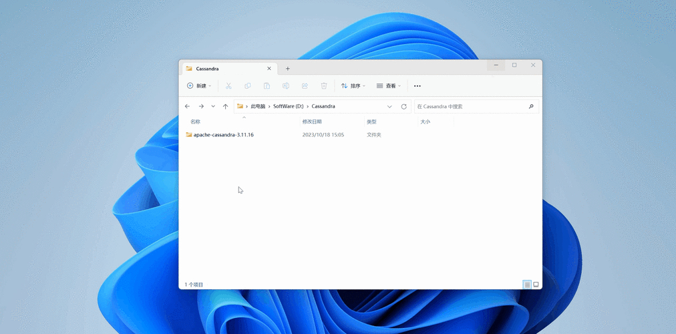
Task: Sort by 名称 column header
Action: (195, 122)
